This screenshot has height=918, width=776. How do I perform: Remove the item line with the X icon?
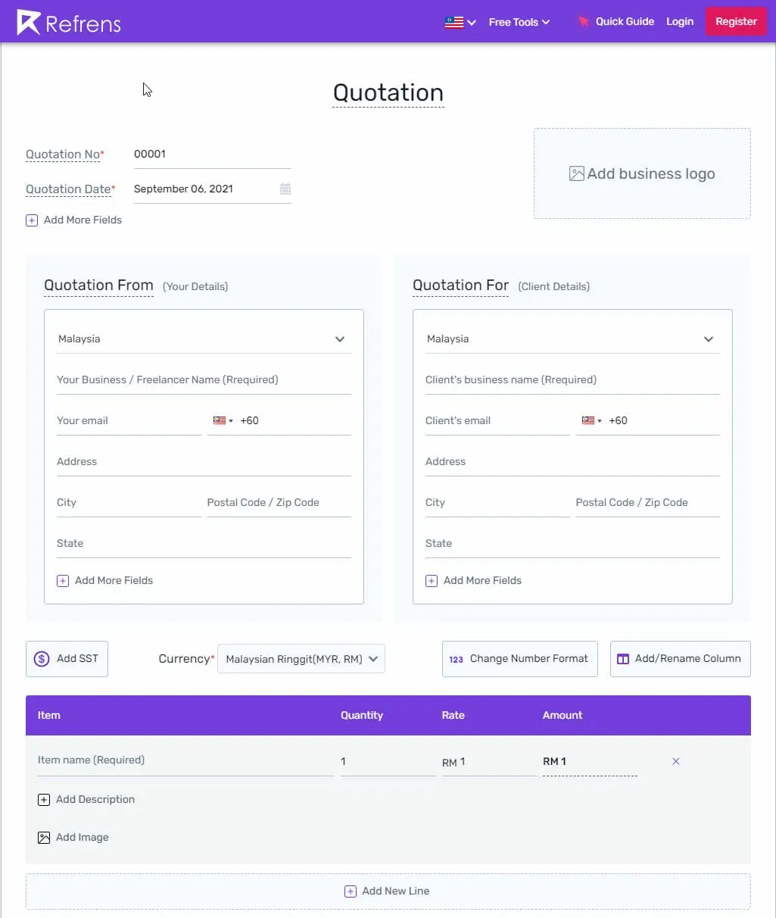676,761
